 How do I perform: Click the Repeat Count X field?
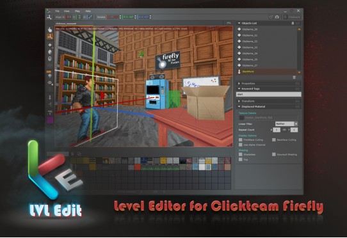click(277, 130)
